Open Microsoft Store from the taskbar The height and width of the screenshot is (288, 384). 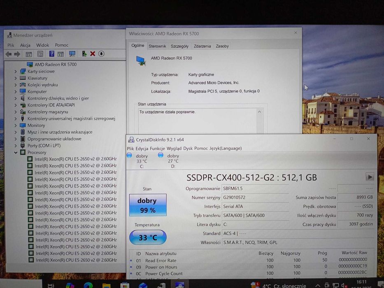pos(125,285)
